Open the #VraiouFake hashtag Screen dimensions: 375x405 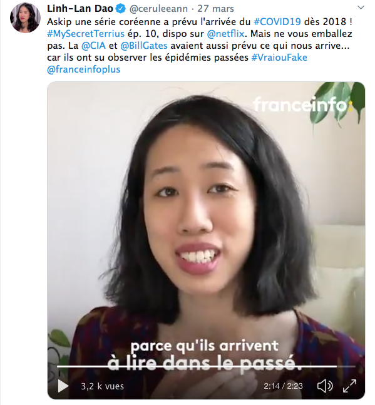[x=279, y=58]
